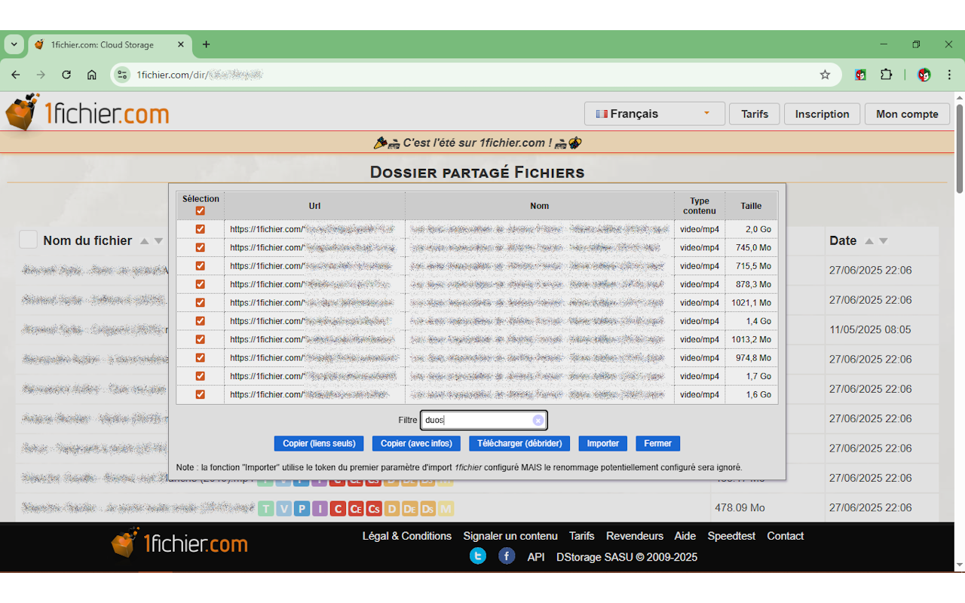The height and width of the screenshot is (603, 965).
Task: Open Légal & Conditions footer link
Action: point(407,536)
